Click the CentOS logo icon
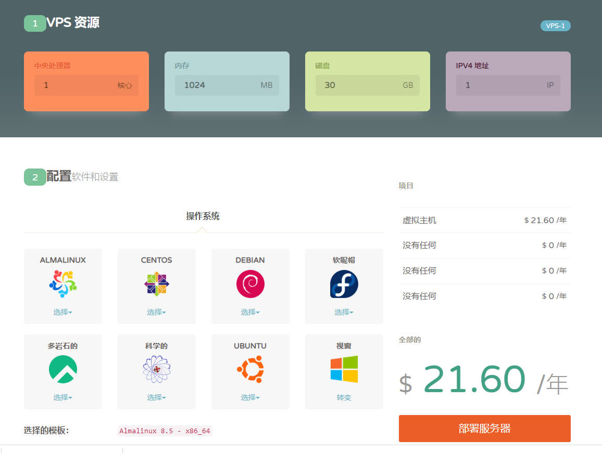This screenshot has width=602, height=453. (x=157, y=284)
